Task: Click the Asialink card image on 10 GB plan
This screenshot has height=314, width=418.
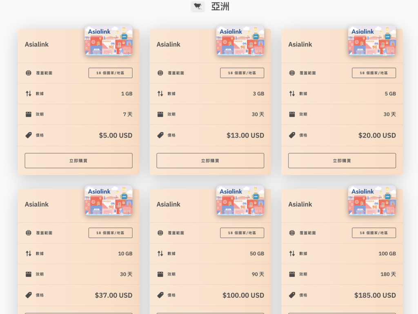Action: (x=109, y=200)
